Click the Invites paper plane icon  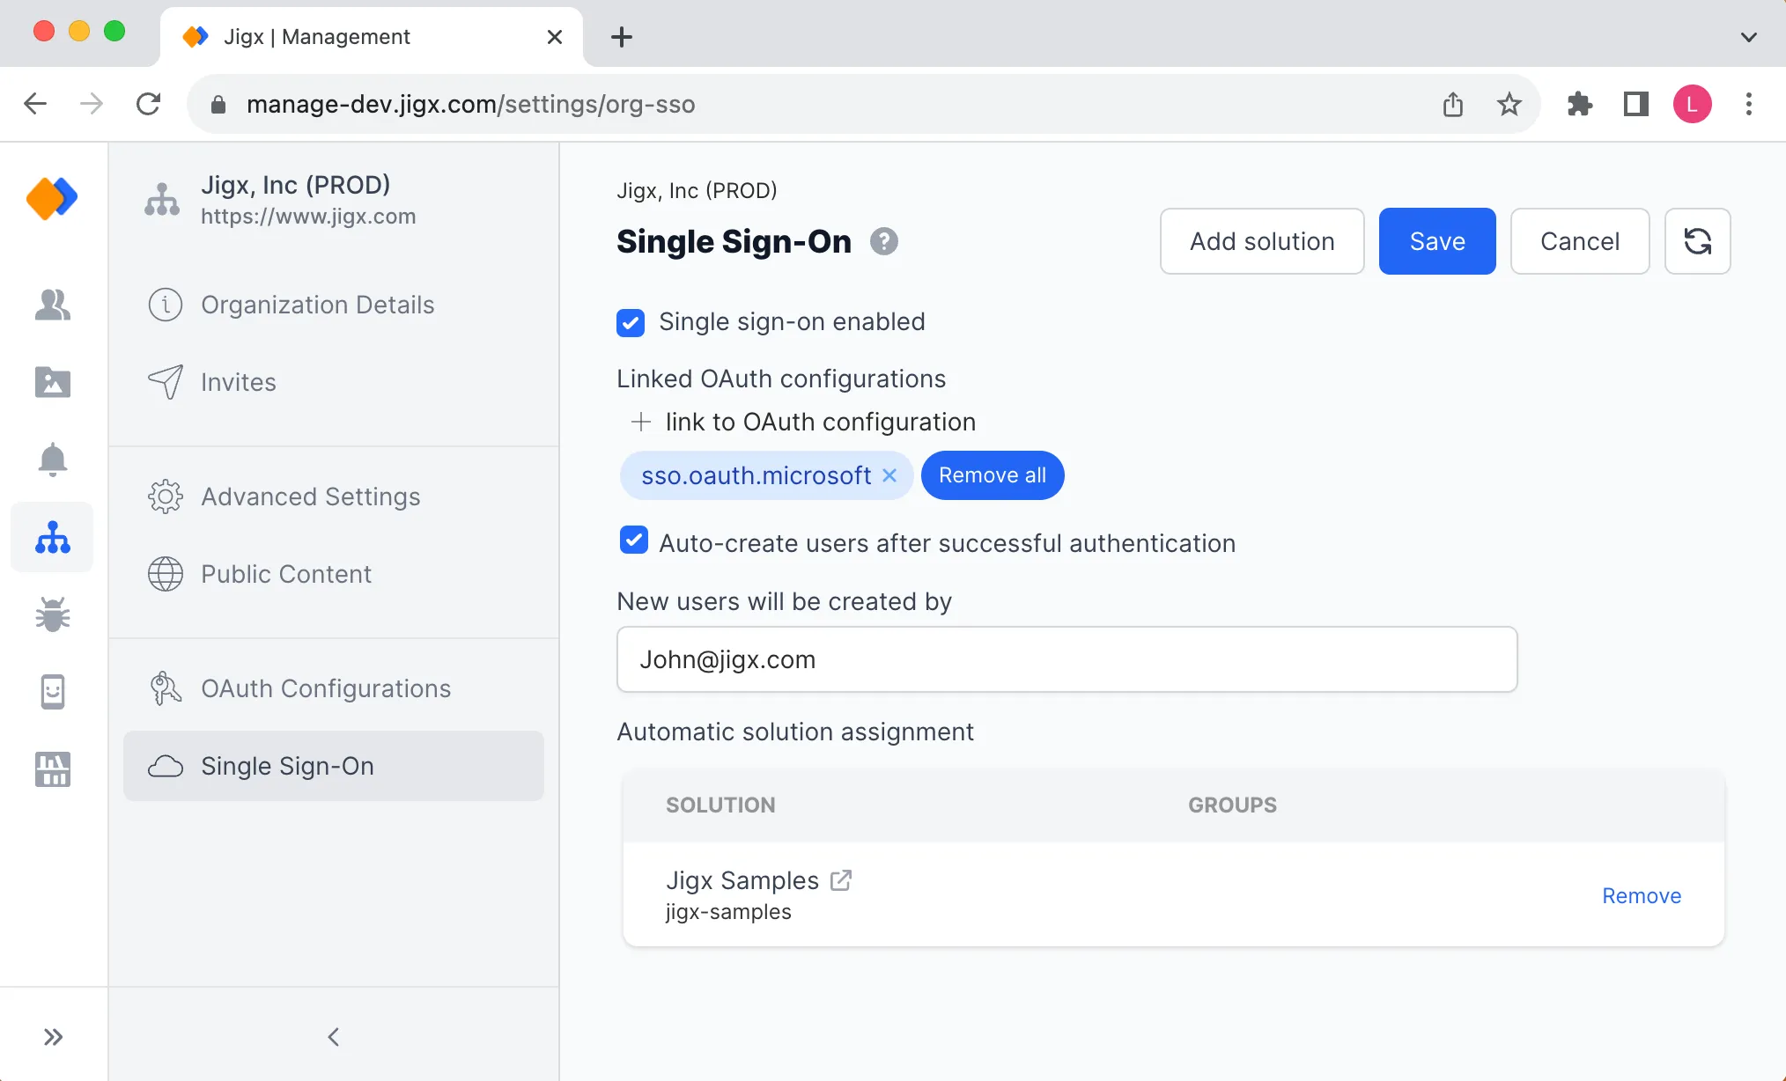click(166, 382)
